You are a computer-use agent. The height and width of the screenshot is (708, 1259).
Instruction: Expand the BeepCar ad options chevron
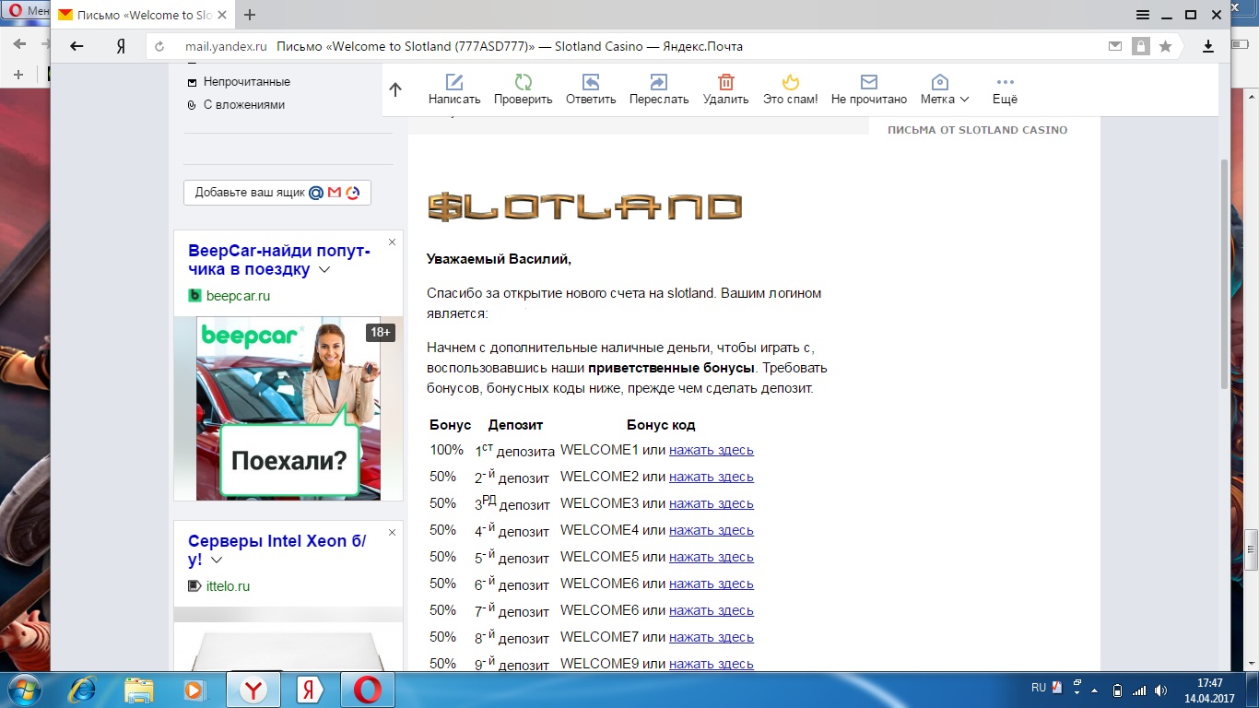pos(324,270)
